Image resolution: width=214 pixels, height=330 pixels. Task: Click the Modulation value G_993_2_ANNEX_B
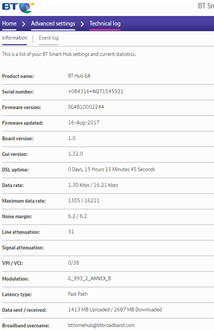(90, 278)
